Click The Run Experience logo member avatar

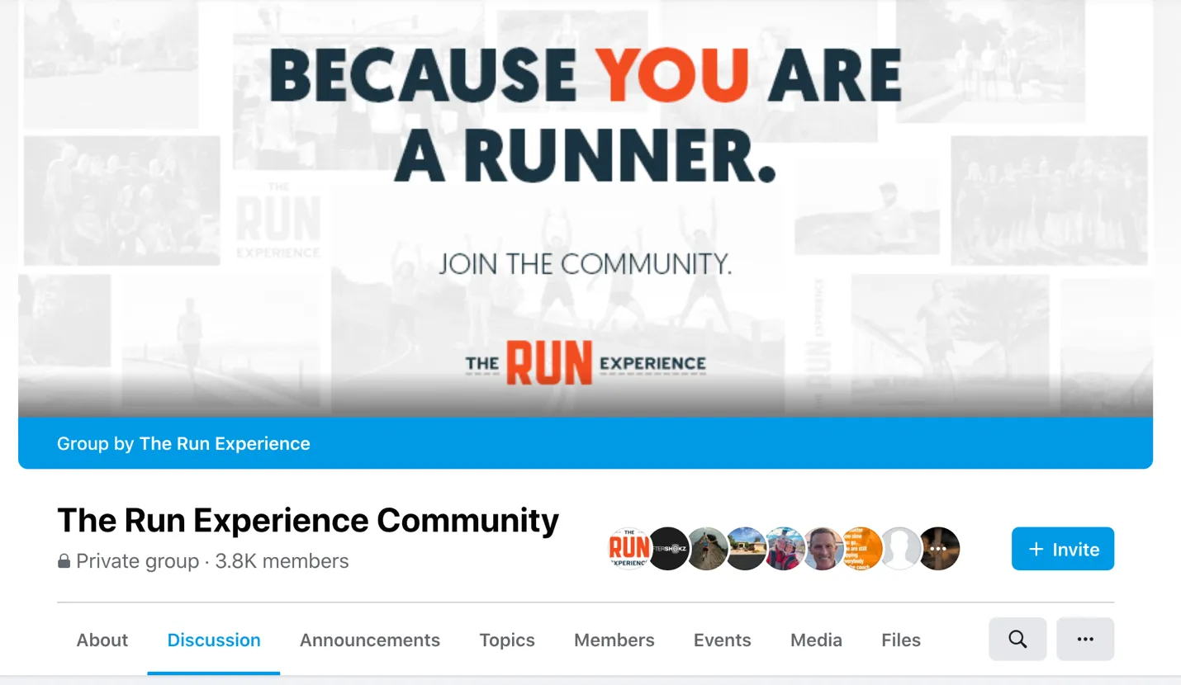(x=629, y=549)
